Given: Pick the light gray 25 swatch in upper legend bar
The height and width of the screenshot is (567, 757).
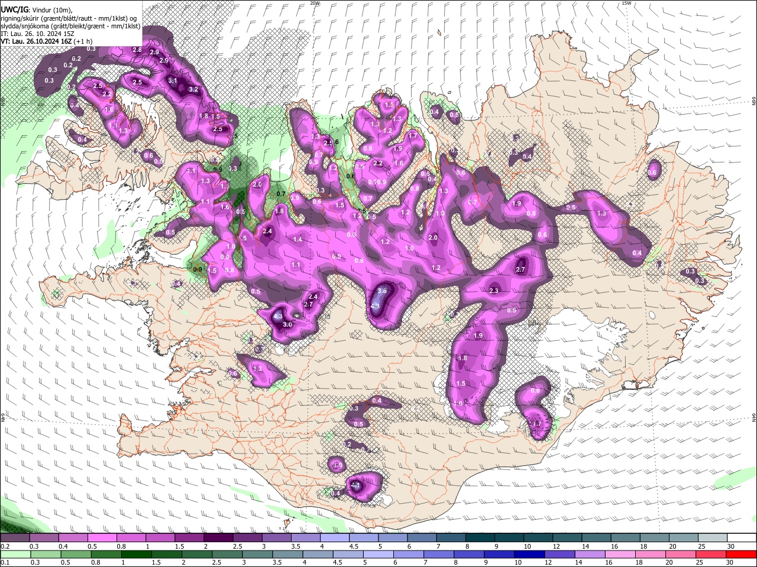Looking at the screenshot, I should (x=713, y=538).
